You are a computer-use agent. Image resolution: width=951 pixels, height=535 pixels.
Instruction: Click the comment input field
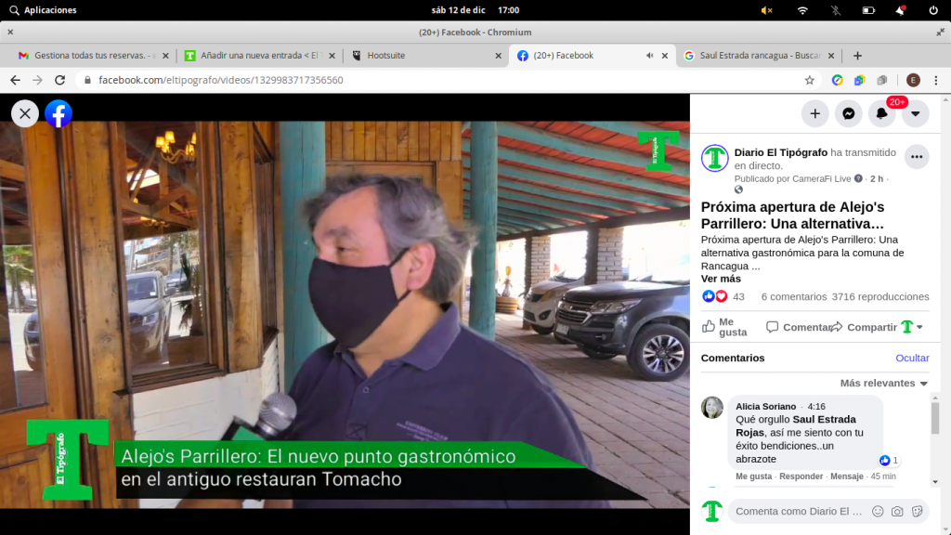click(799, 512)
